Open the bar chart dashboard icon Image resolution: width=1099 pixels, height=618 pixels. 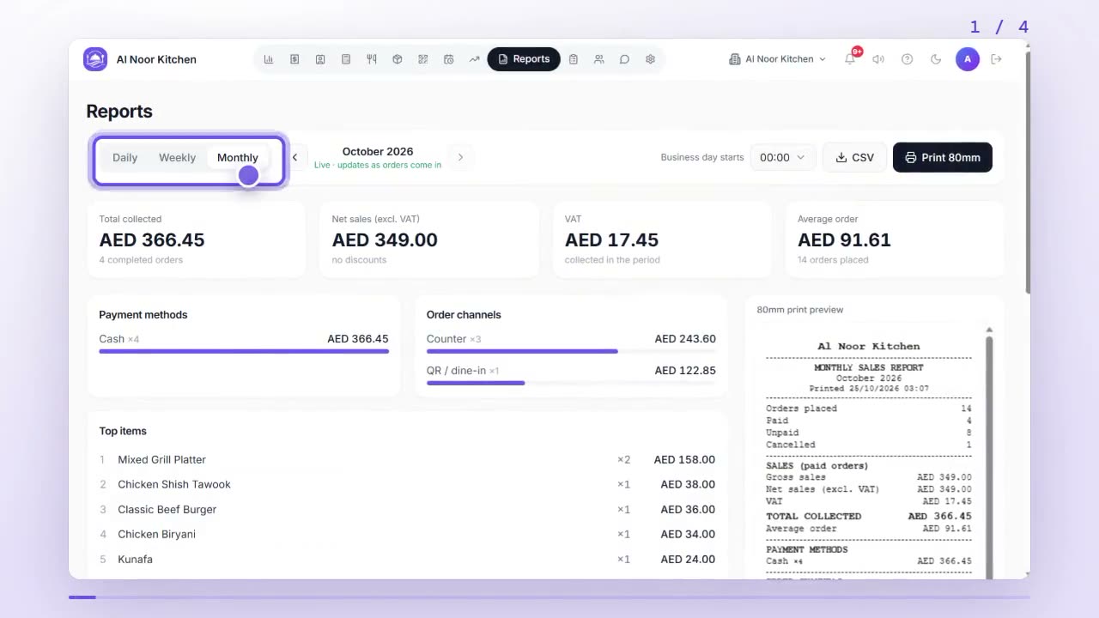coord(269,59)
